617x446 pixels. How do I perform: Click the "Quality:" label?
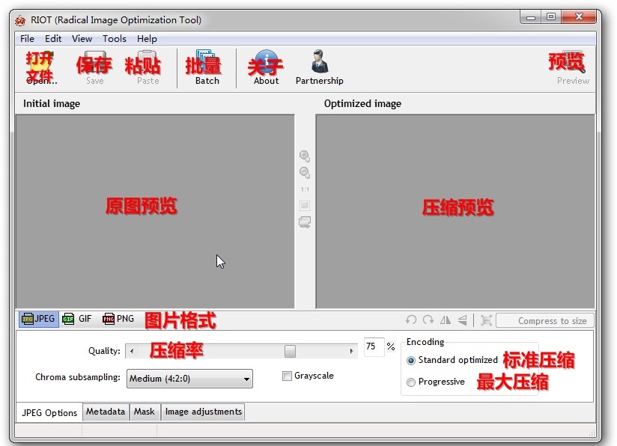pyautogui.click(x=104, y=351)
